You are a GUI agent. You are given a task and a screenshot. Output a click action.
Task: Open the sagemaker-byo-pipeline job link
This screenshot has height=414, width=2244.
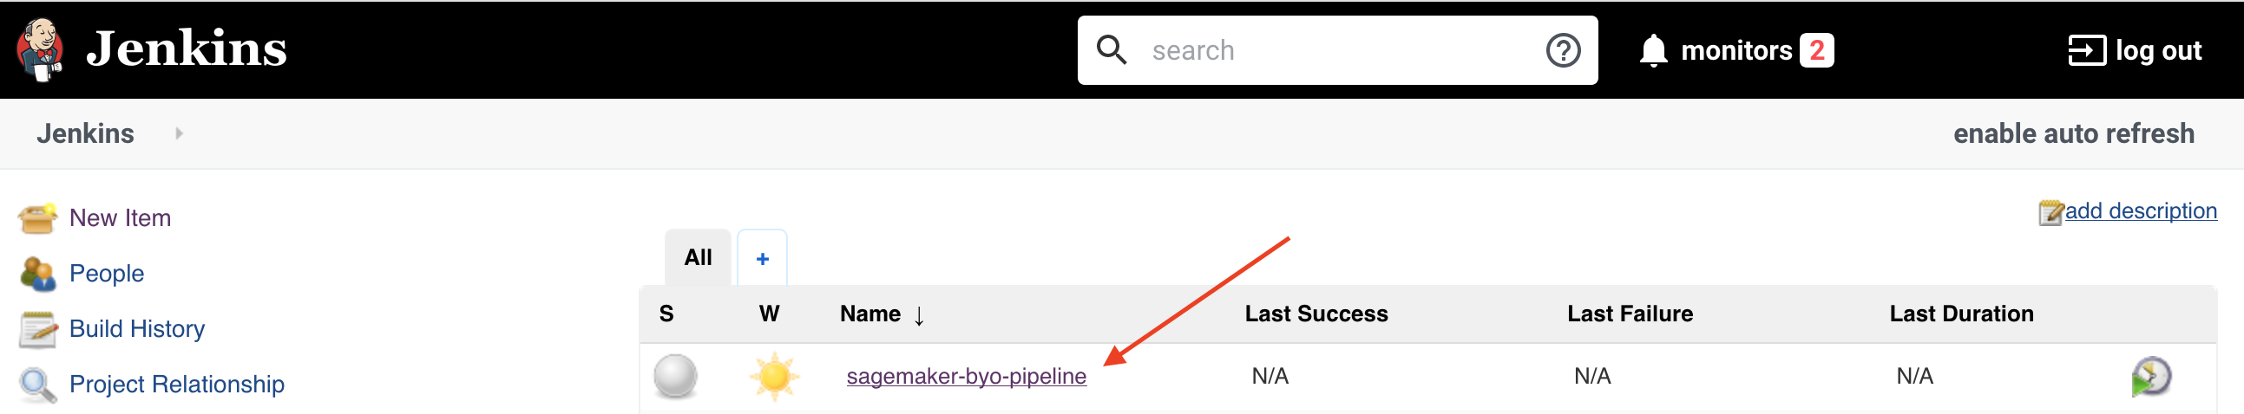click(966, 377)
